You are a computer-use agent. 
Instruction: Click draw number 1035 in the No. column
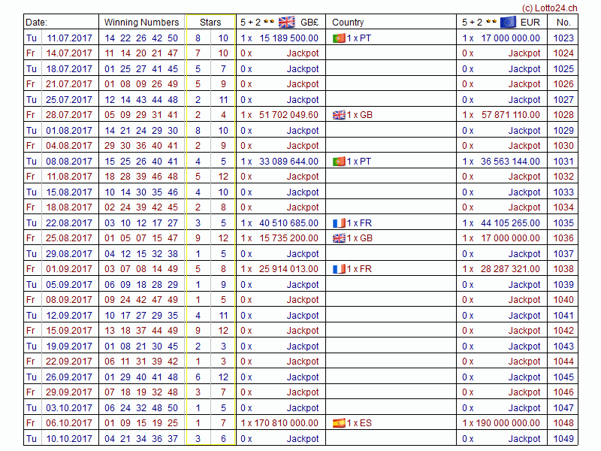(563, 223)
